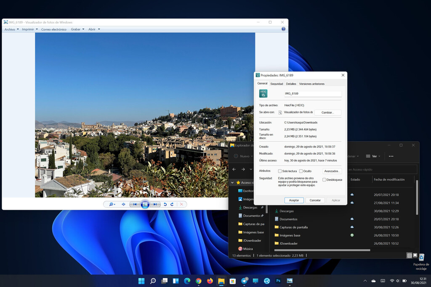The image size is (431, 287).
Task: Enable the Oculto checkbox
Action: click(x=301, y=171)
